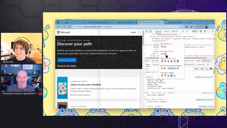Set align-content to center (first icon)
This screenshot has width=227, height=128.
tap(162, 61)
